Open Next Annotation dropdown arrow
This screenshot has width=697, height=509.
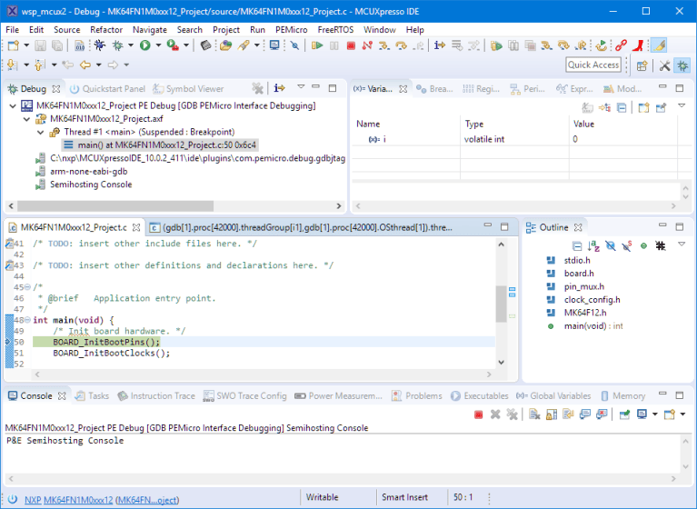(x=26, y=65)
